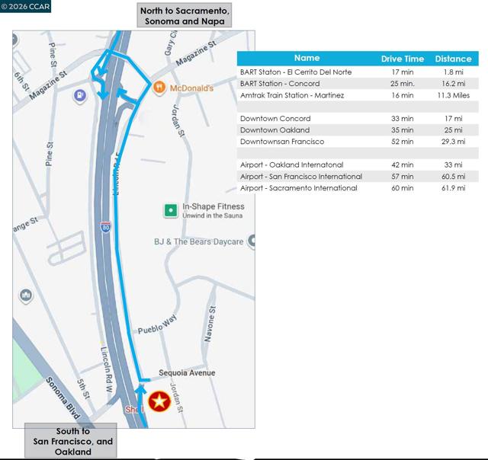Click the purple gas station pin

point(80,95)
